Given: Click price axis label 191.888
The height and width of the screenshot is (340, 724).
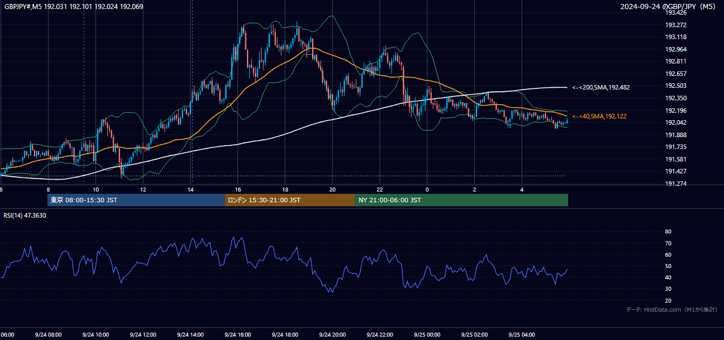Looking at the screenshot, I should point(676,135).
